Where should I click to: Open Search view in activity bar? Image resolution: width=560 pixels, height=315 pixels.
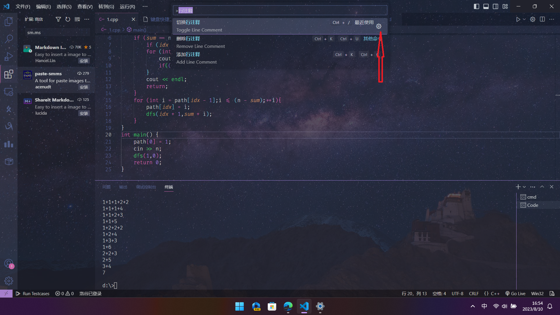click(9, 38)
